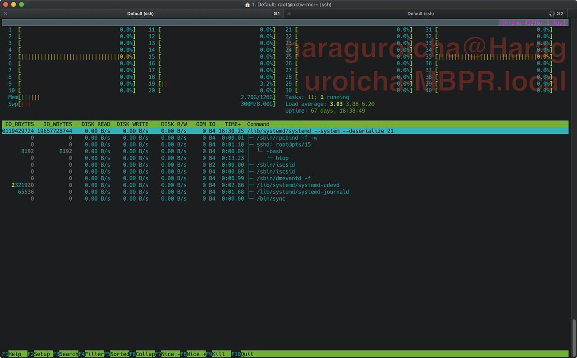Select the /bin/sync process row
The image size is (577, 358).
[x=285, y=198]
